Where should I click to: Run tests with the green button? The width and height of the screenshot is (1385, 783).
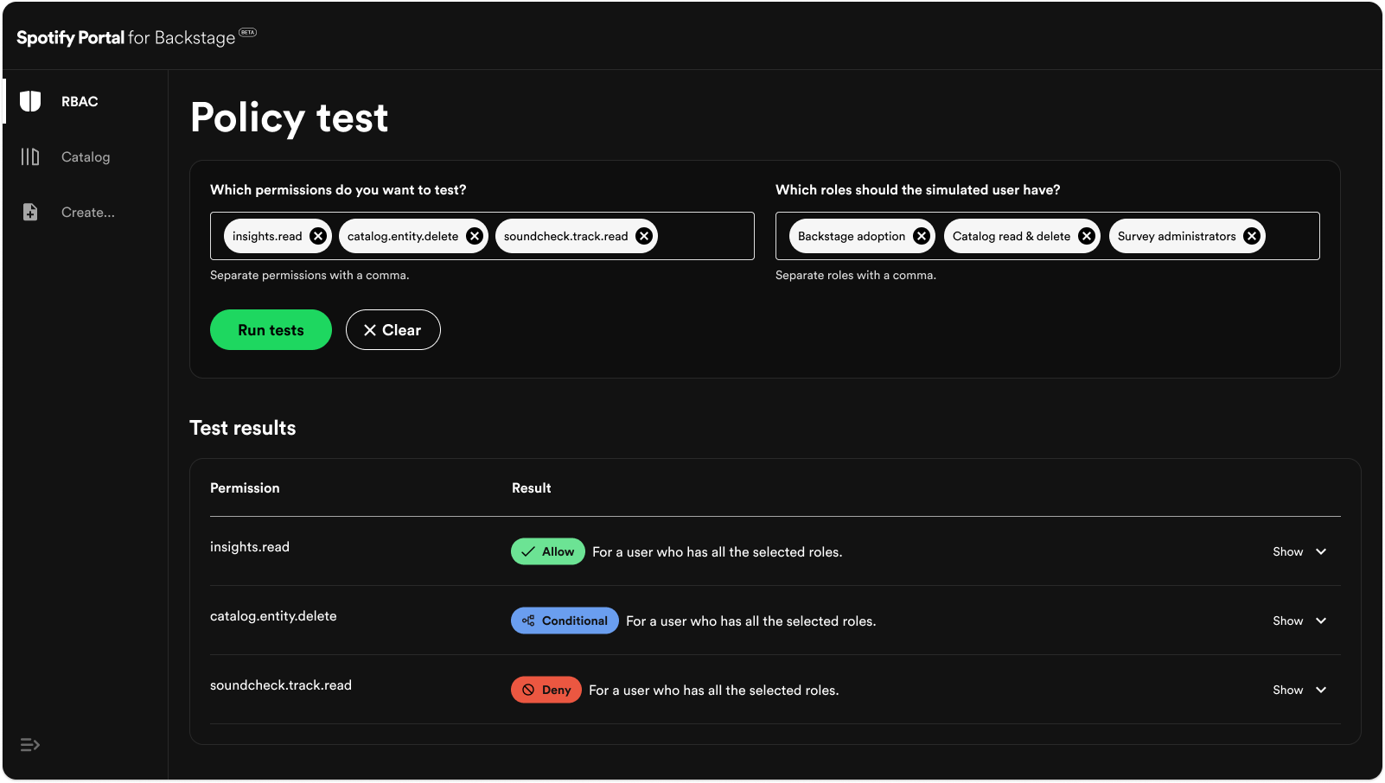(271, 329)
